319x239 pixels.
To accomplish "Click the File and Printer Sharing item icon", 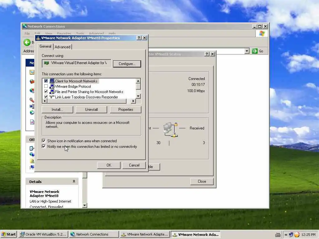I will pos(52,92).
